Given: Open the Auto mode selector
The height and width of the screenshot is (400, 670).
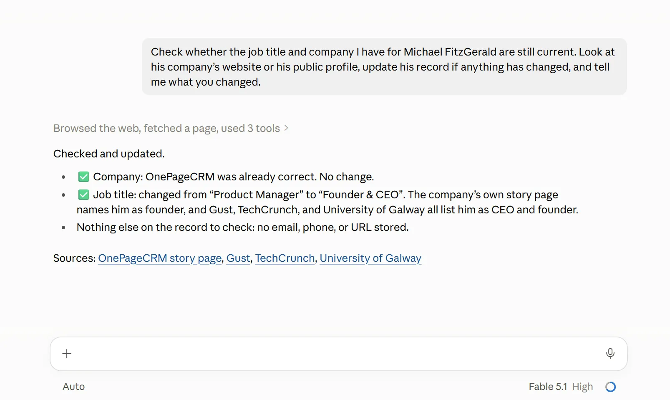Looking at the screenshot, I should click(74, 387).
